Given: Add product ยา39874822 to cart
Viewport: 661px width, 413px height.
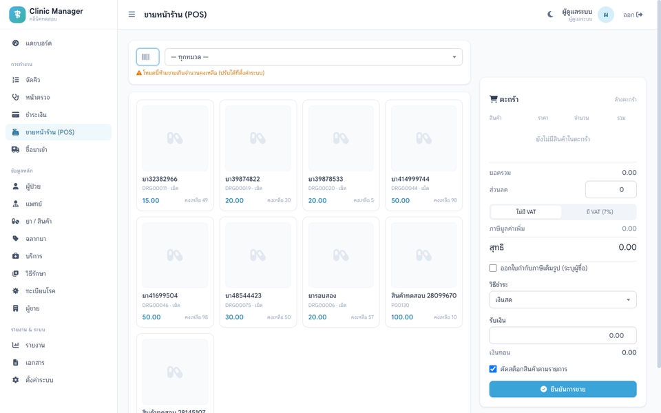Looking at the screenshot, I should pos(258,155).
